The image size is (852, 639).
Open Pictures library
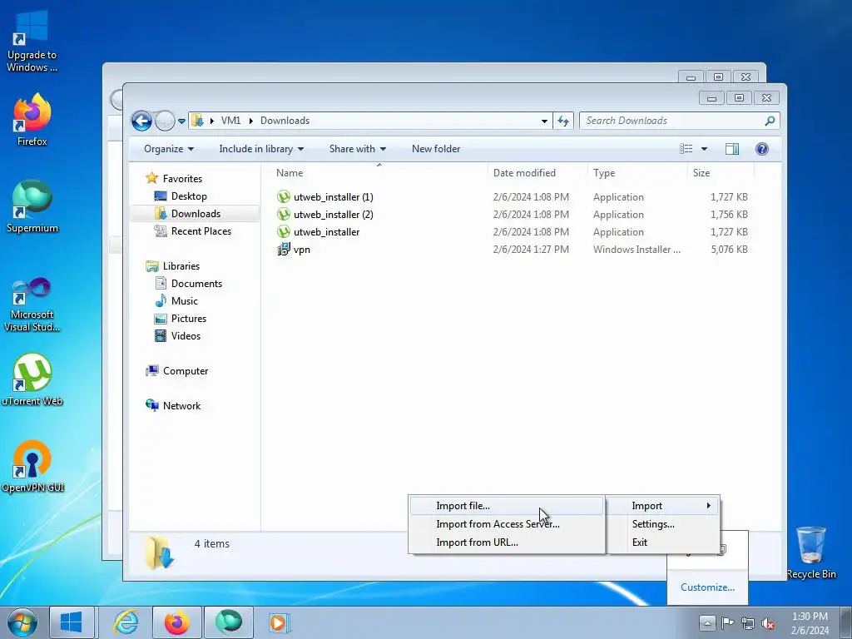coord(189,319)
